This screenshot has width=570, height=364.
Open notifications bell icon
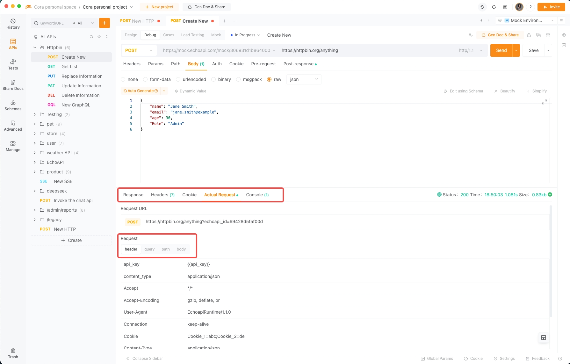[494, 7]
